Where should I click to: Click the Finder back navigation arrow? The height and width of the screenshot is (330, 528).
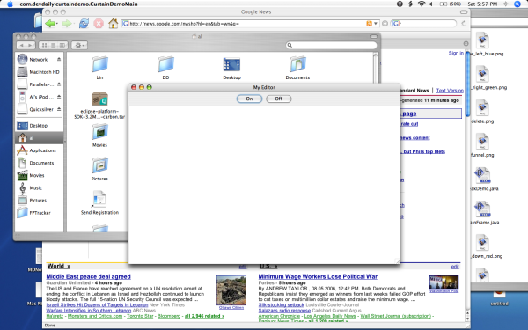(21, 45)
